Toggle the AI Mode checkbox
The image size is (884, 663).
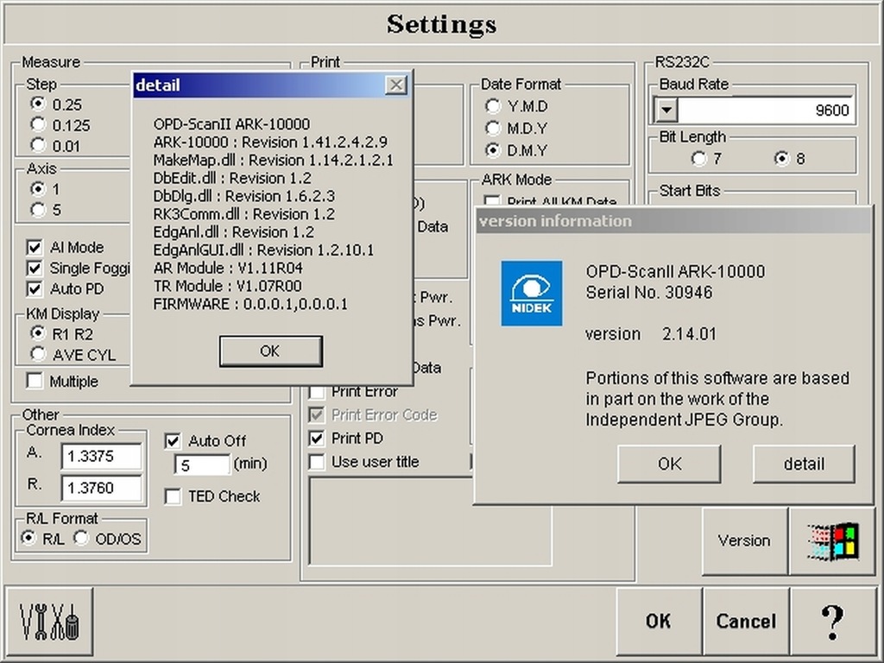35,248
